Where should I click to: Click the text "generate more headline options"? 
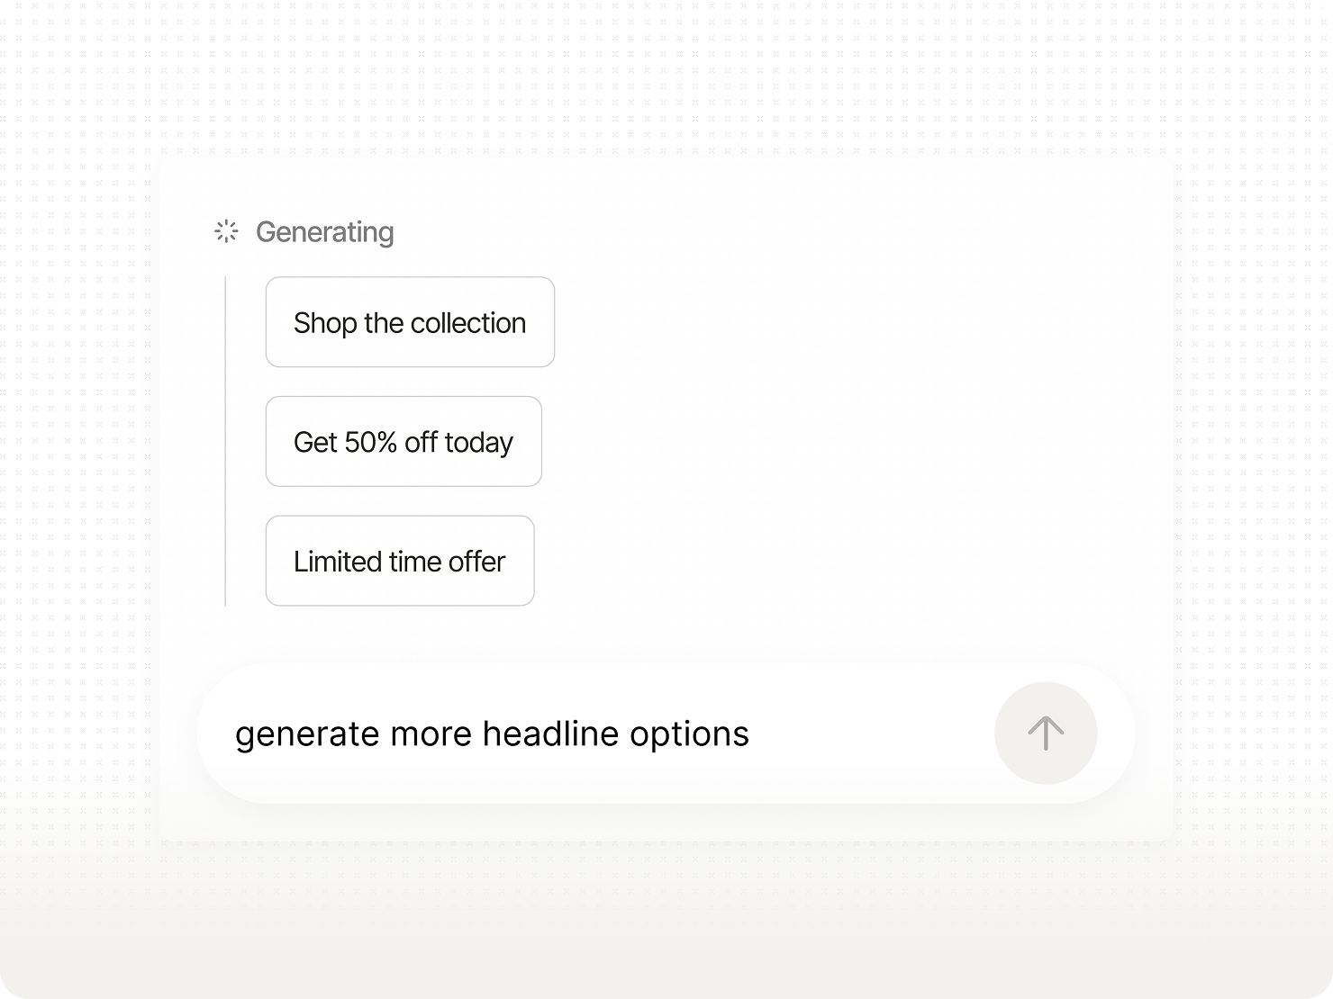pyautogui.click(x=492, y=733)
